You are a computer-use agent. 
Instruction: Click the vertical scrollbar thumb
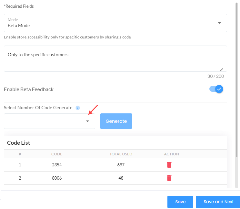point(236,80)
